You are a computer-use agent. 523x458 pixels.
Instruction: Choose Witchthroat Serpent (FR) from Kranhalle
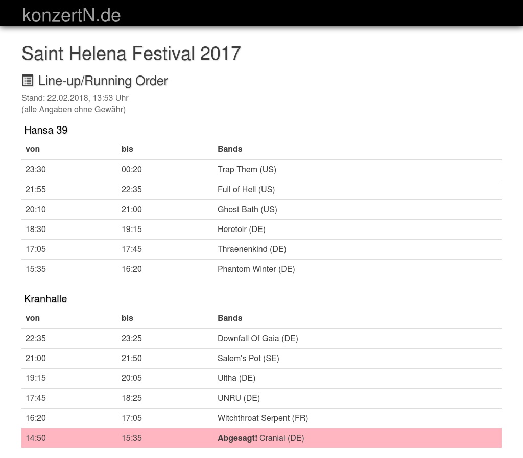[x=263, y=418]
